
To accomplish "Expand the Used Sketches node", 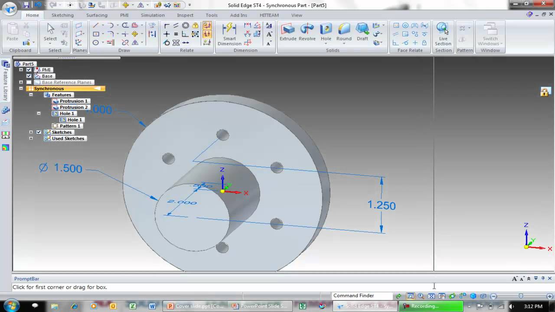I will 31,138.
